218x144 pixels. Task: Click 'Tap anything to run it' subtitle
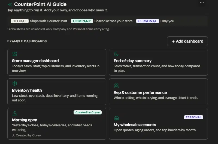pos(57,10)
